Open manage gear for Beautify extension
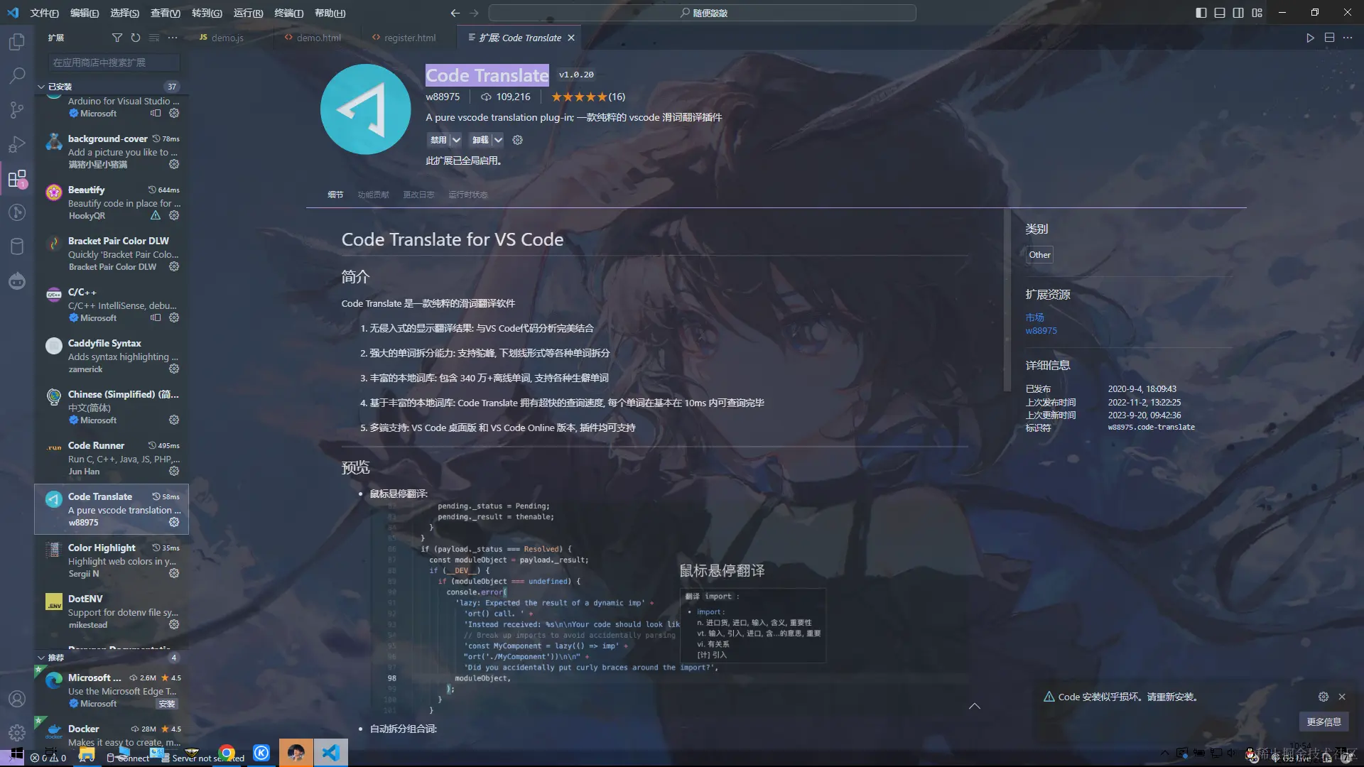1364x767 pixels. point(174,215)
